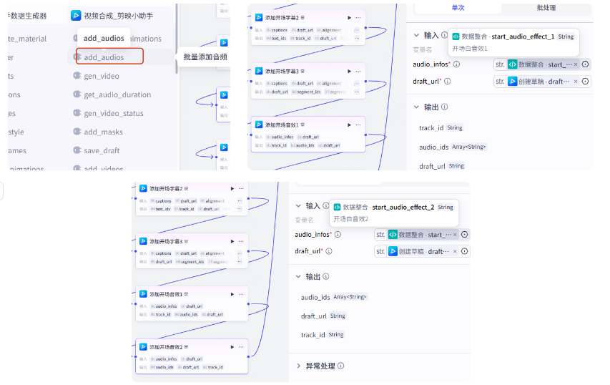The width and height of the screenshot is (610, 385).
Task: Click info icon beside 输出 in effect_1 panel
Action: (x=444, y=107)
